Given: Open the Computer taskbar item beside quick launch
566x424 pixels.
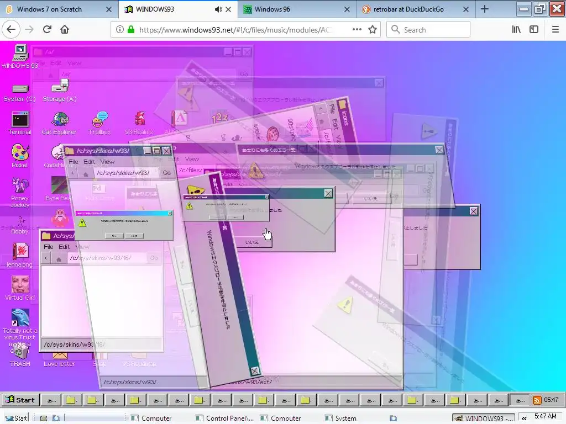Looking at the screenshot, I should tap(151, 418).
